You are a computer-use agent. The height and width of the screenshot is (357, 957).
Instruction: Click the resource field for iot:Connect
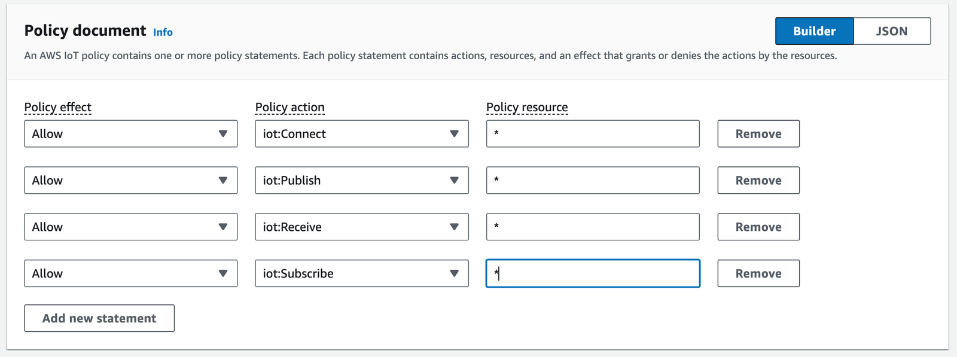[593, 134]
